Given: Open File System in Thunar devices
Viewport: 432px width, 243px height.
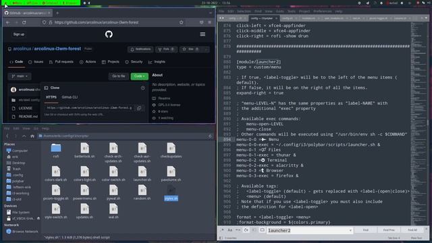Looking at the screenshot, I should pos(18,213).
